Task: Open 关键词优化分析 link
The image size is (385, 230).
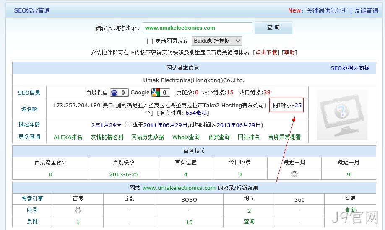Action: click(x=327, y=10)
